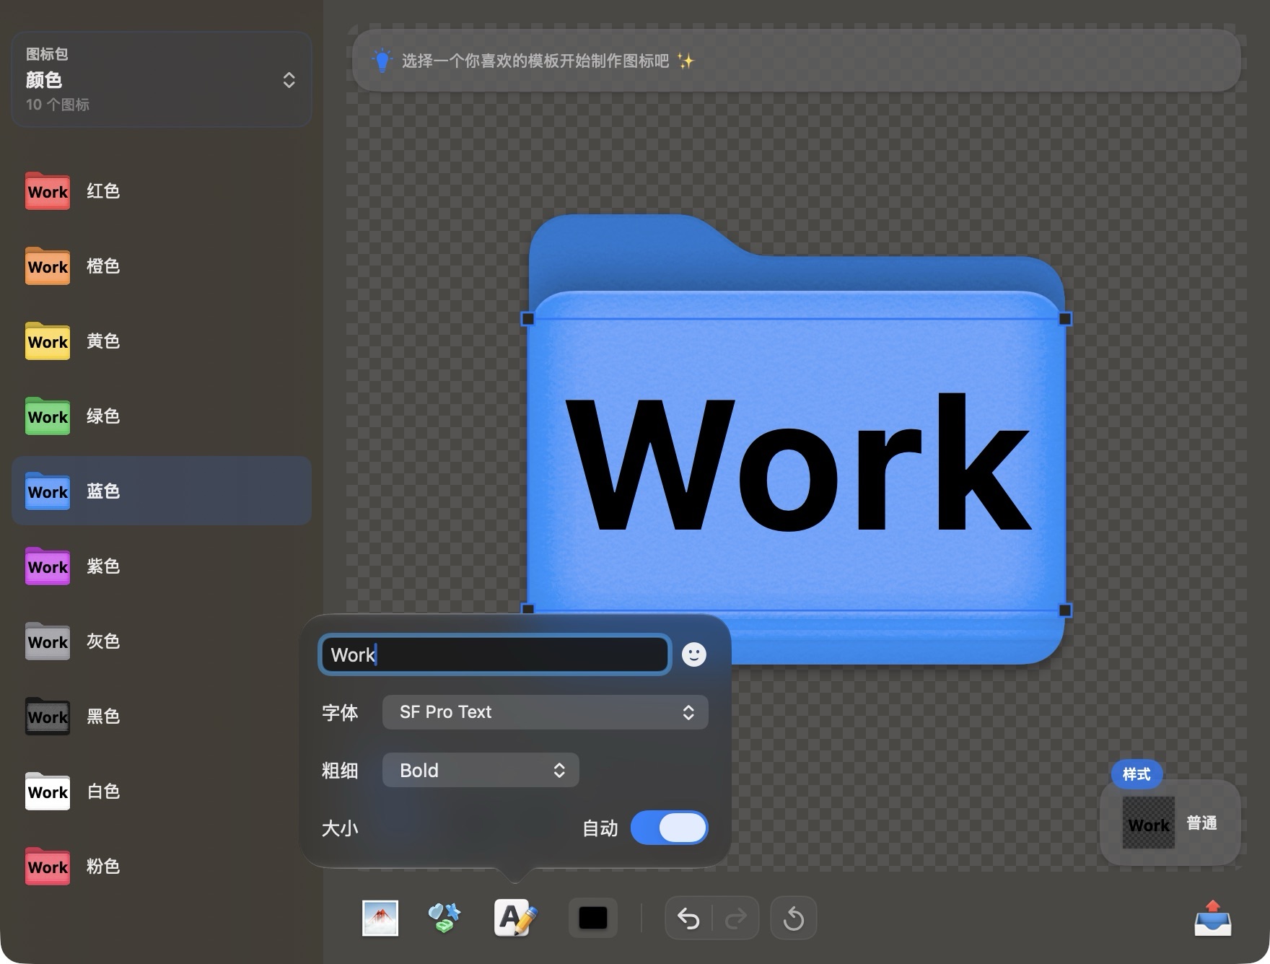Open the black text color swatch
Viewport: 1270px width, 964px height.
[x=593, y=919]
